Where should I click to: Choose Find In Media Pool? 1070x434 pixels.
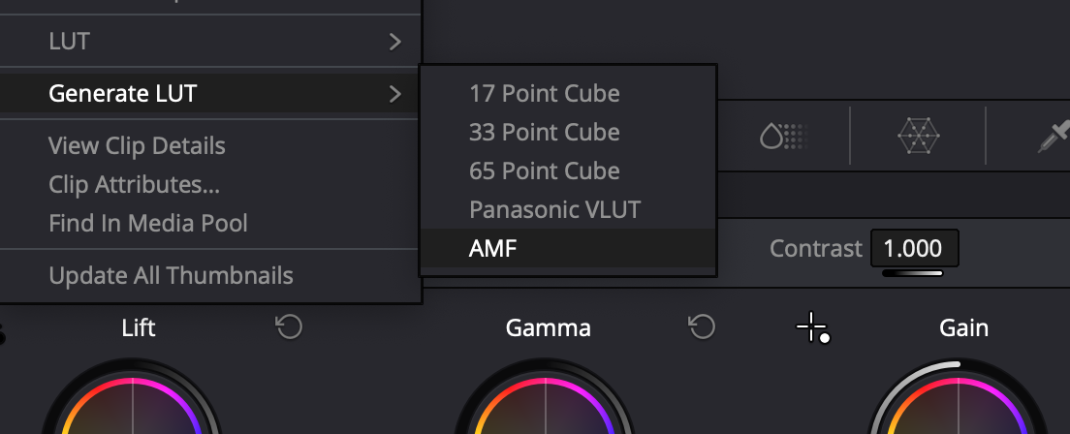tap(148, 224)
